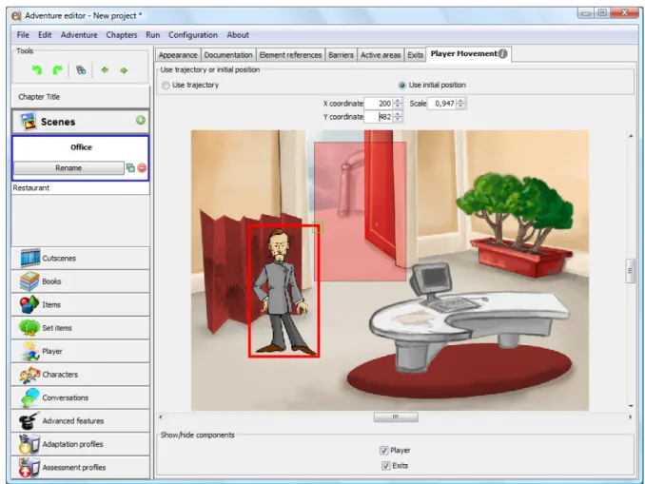The image size is (645, 484).
Task: Click the green undo arrow icon
Action: click(x=37, y=70)
